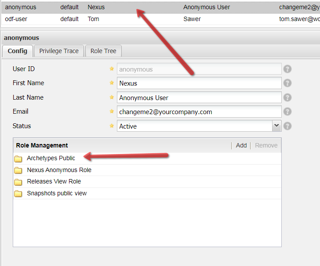This screenshot has height=266, width=320.
Task: Select the Releases View Role folder icon
Action: [18, 182]
